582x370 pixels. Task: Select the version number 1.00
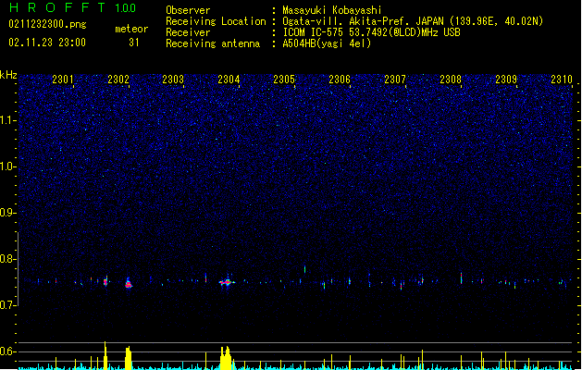(x=125, y=8)
